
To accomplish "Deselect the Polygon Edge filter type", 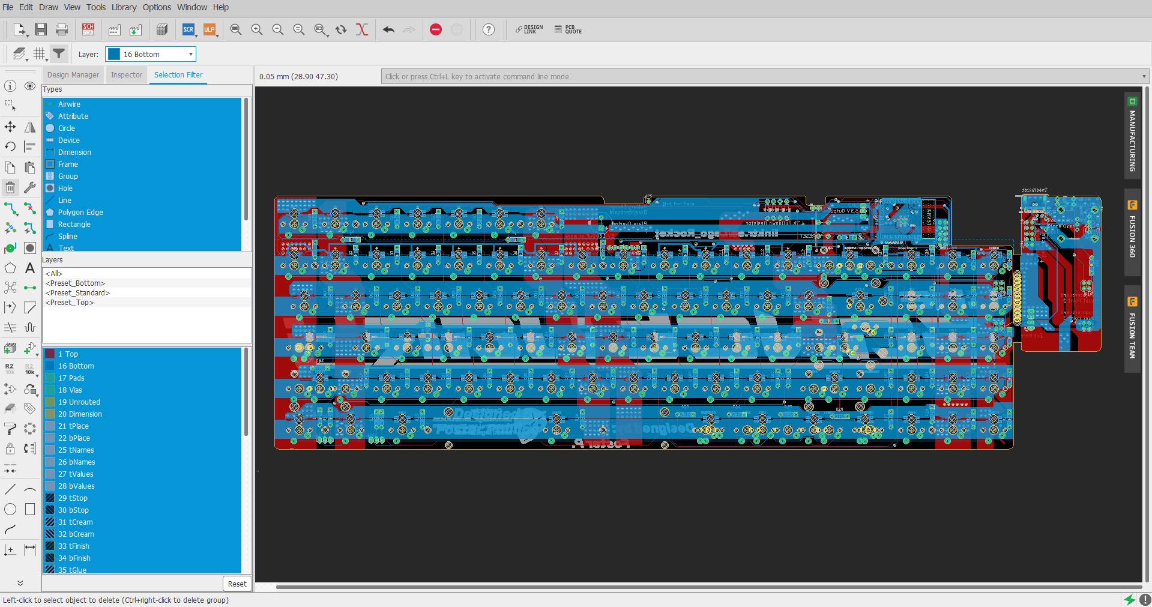I will pyautogui.click(x=80, y=212).
